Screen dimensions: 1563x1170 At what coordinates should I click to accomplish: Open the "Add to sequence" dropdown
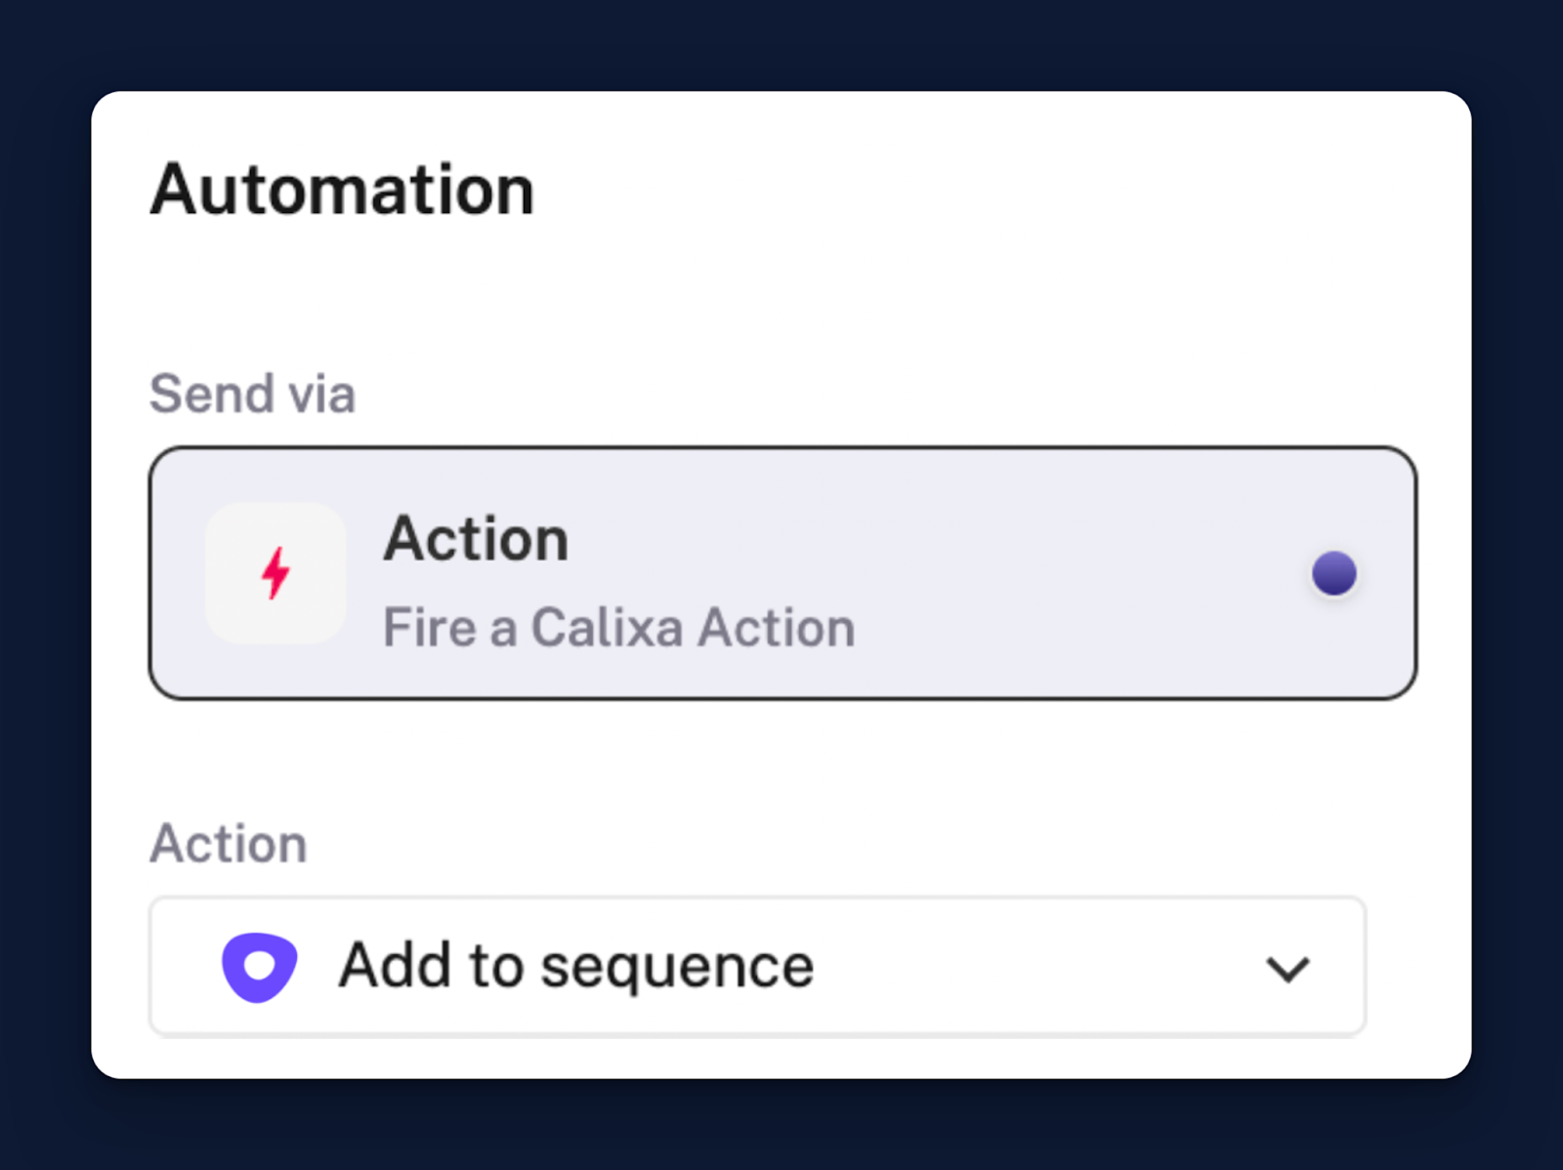[x=757, y=966]
